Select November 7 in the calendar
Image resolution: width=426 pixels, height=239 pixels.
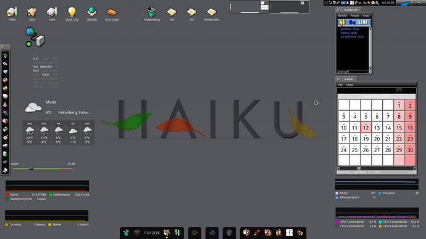coord(388,116)
